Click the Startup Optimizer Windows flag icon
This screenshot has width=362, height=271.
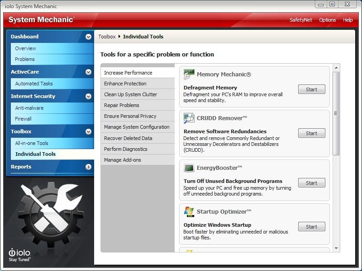tap(189, 211)
